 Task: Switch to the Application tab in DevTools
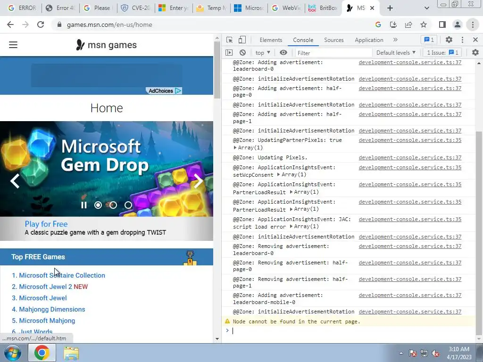pos(369,40)
